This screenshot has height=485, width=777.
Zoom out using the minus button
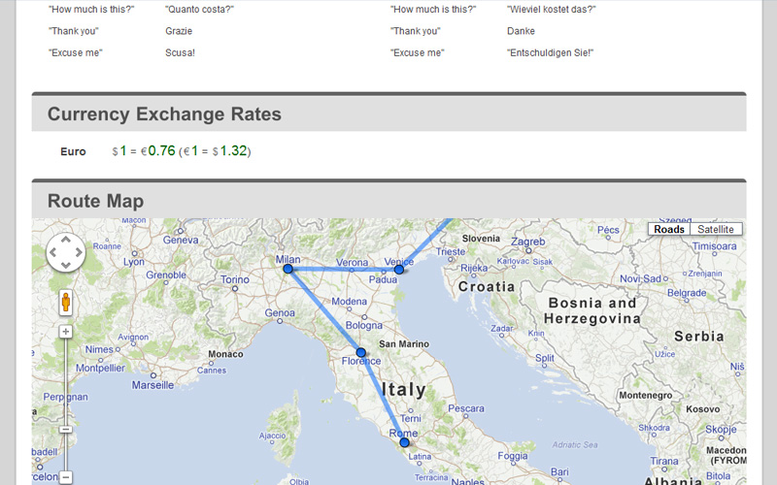(x=65, y=477)
